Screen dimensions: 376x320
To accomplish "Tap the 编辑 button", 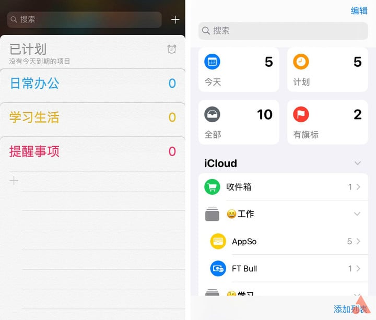I will [x=359, y=11].
